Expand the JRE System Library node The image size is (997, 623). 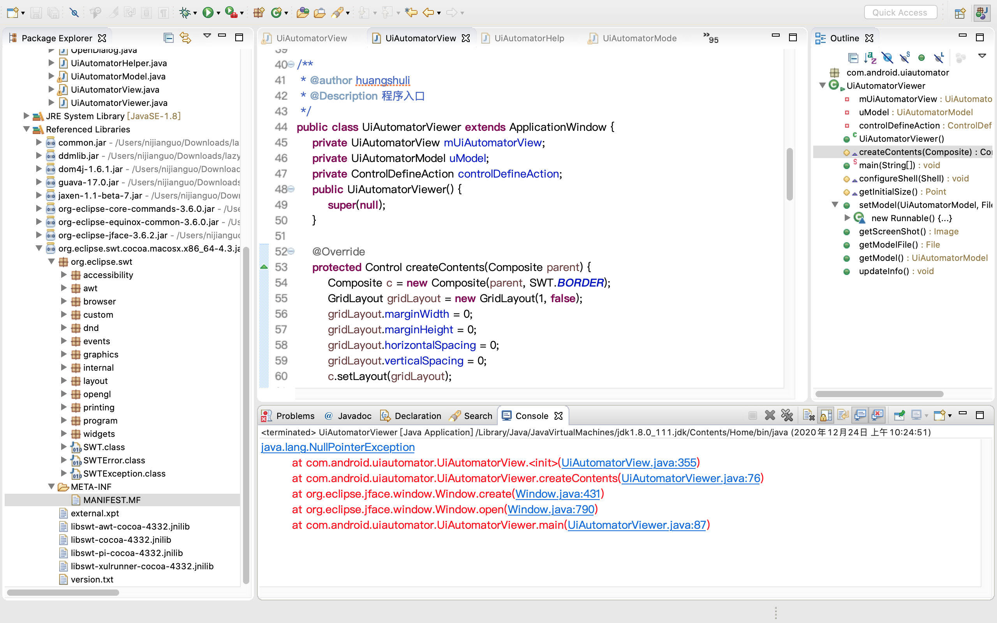26,116
